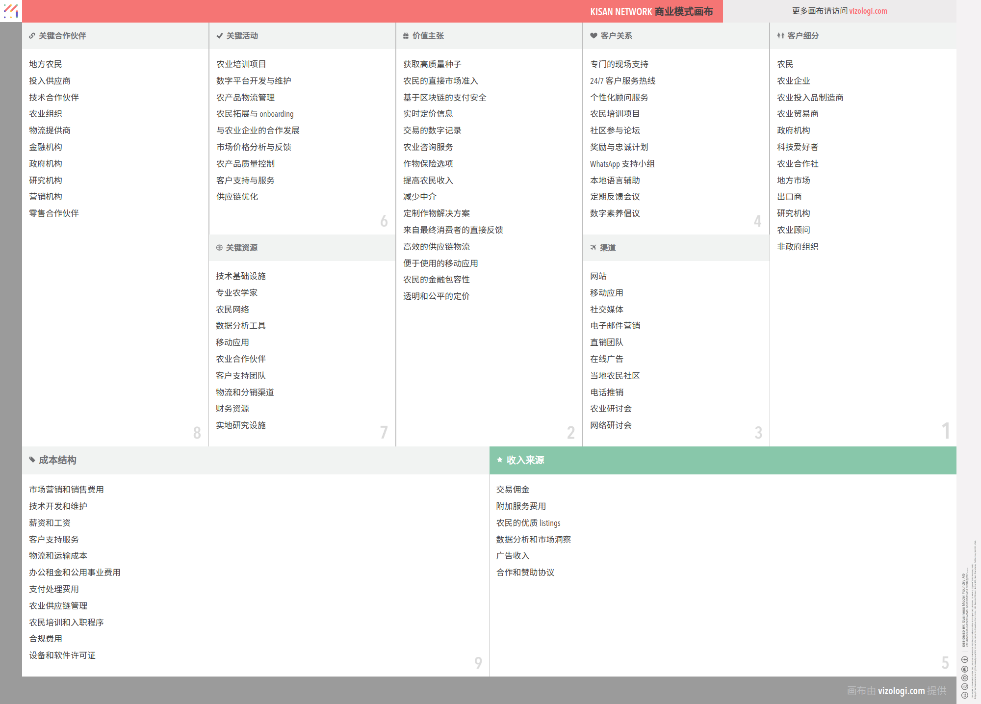Viewport: 981px width, 704px height.
Task: Open the vizologi.com link in the header
Action: coord(868,11)
